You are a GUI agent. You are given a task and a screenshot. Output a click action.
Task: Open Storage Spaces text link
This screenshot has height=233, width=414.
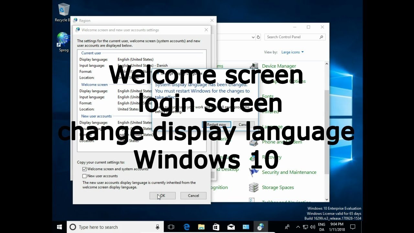(278, 187)
